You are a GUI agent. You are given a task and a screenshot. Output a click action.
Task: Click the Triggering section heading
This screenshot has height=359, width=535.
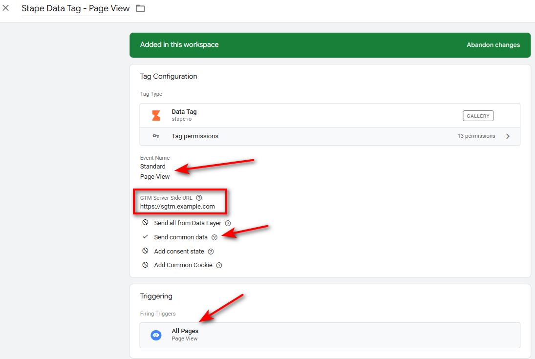156,296
